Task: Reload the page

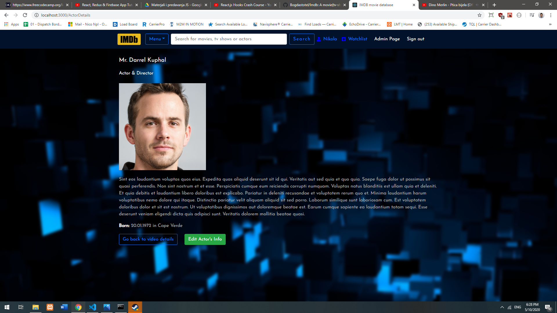Action: pos(25,15)
